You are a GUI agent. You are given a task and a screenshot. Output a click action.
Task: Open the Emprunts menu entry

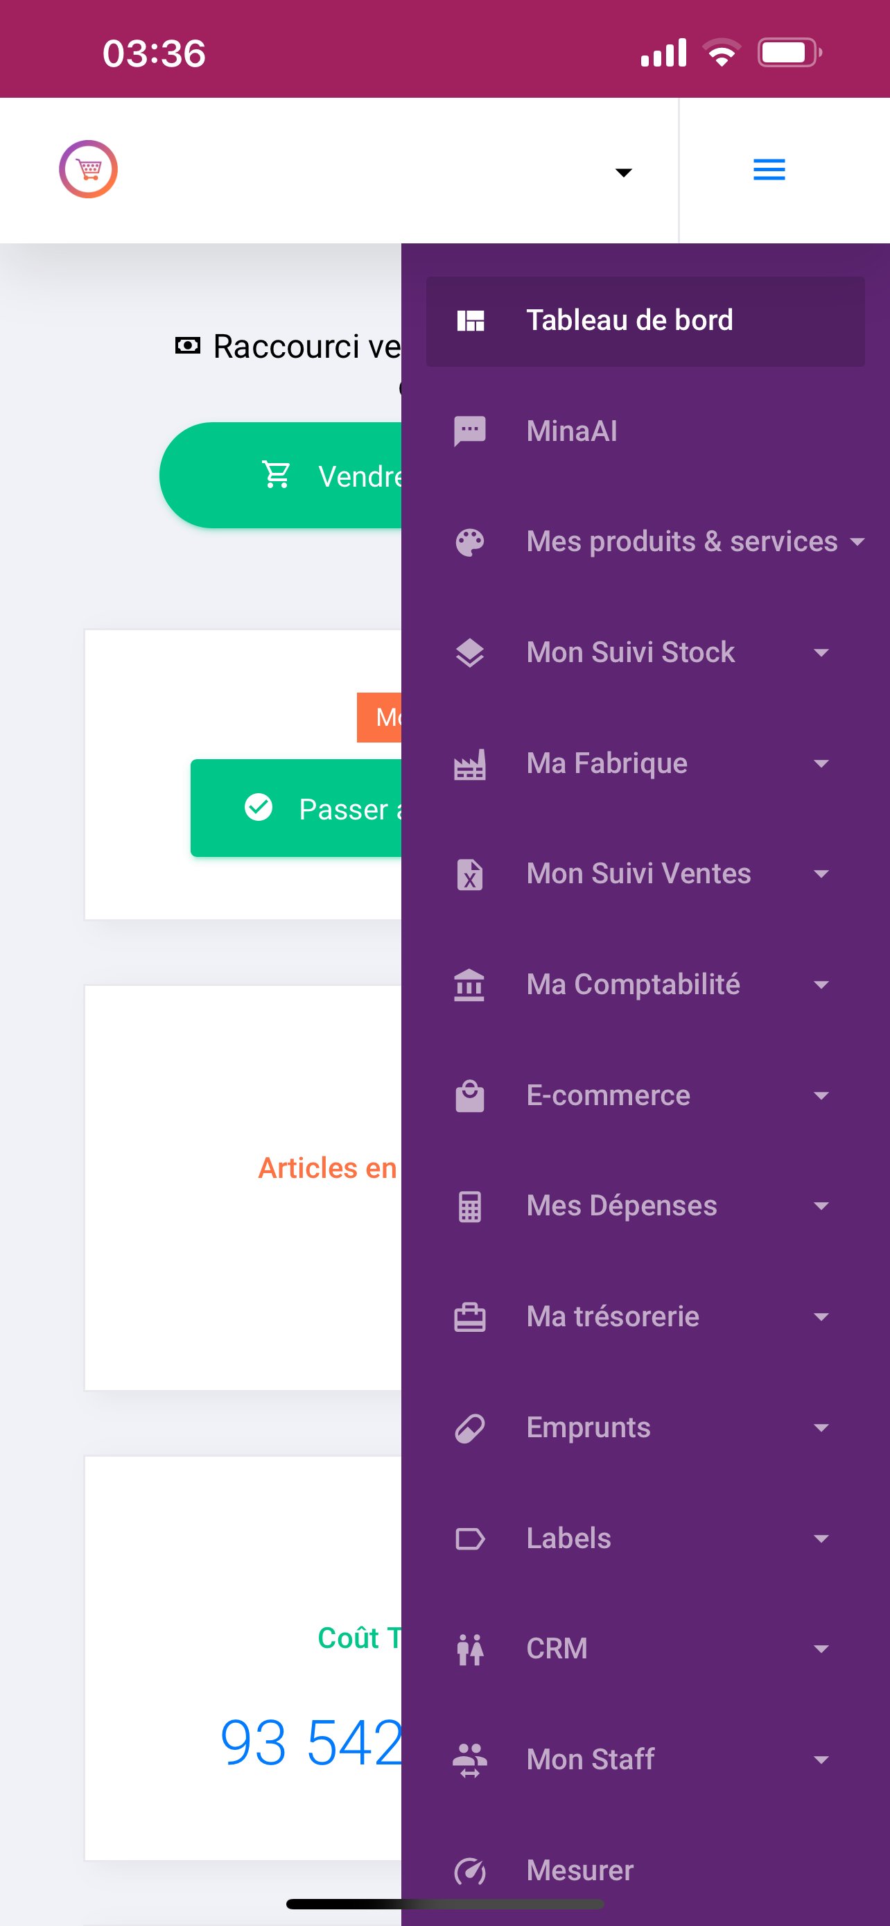645,1428
